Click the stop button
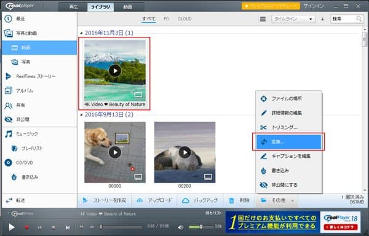Viewport: 369px width, 236px height. point(54,227)
